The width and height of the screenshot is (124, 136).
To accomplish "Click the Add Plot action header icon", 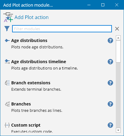I will [8, 17].
